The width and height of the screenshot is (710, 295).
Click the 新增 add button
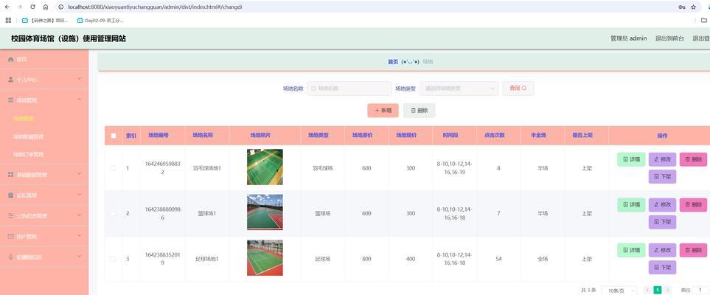383,111
